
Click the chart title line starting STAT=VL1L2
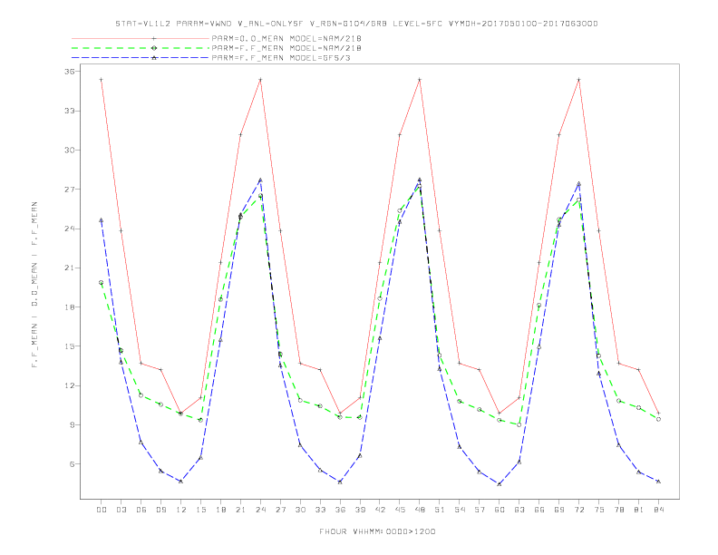tap(356, 24)
